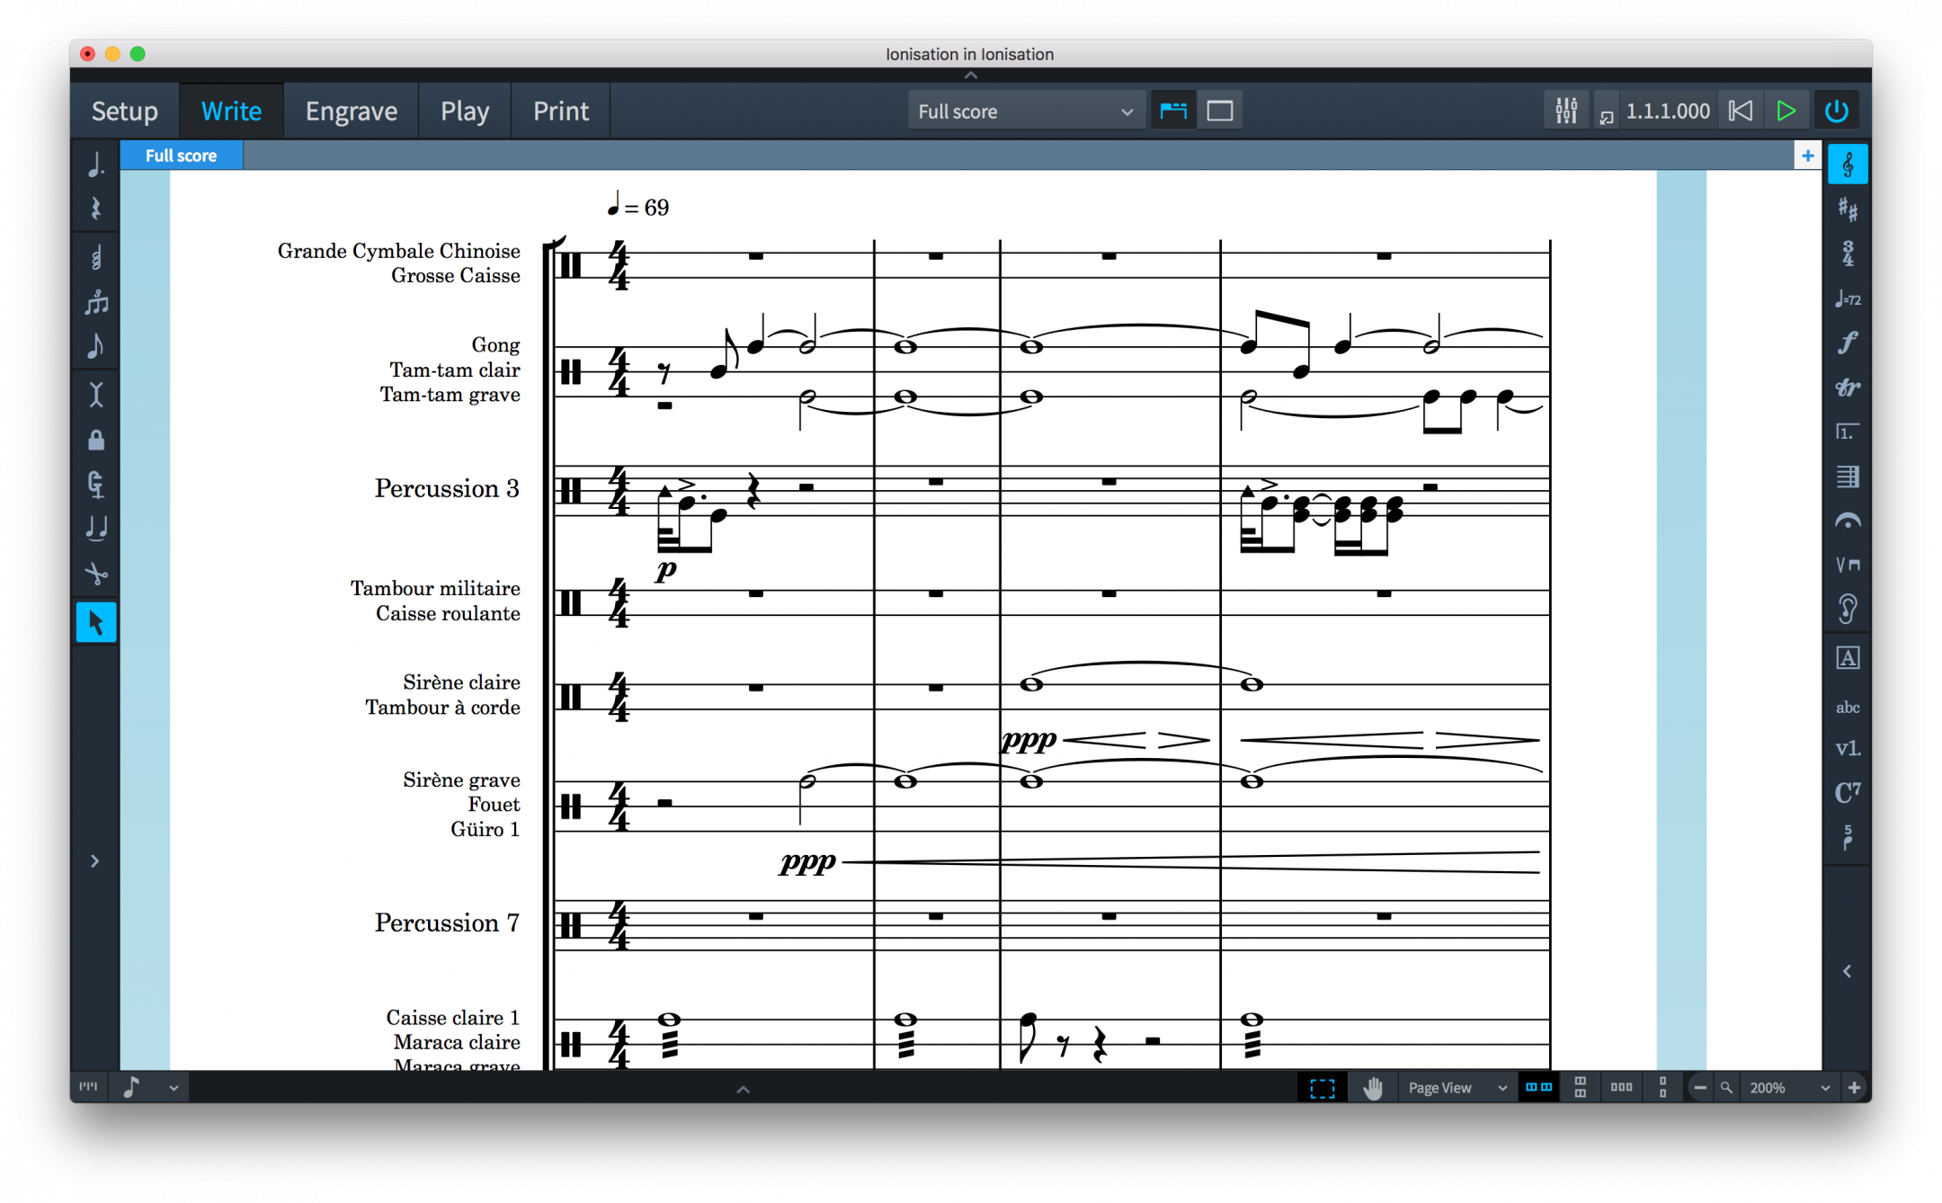
Task: Select the marquee selection tool
Action: [x=1322, y=1088]
